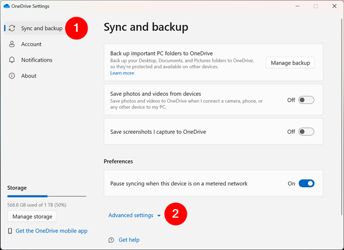Open the About page
This screenshot has height=250, width=344.
click(x=29, y=76)
